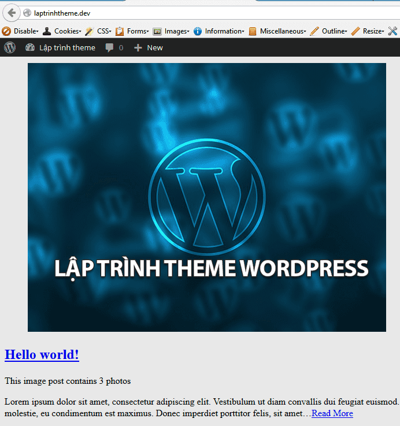Click the comments count 0

click(121, 48)
